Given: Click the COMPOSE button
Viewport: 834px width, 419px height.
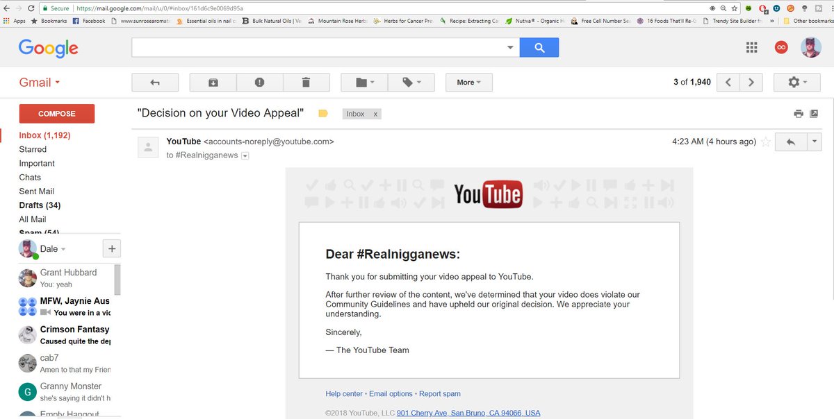Looking at the screenshot, I should 57,114.
